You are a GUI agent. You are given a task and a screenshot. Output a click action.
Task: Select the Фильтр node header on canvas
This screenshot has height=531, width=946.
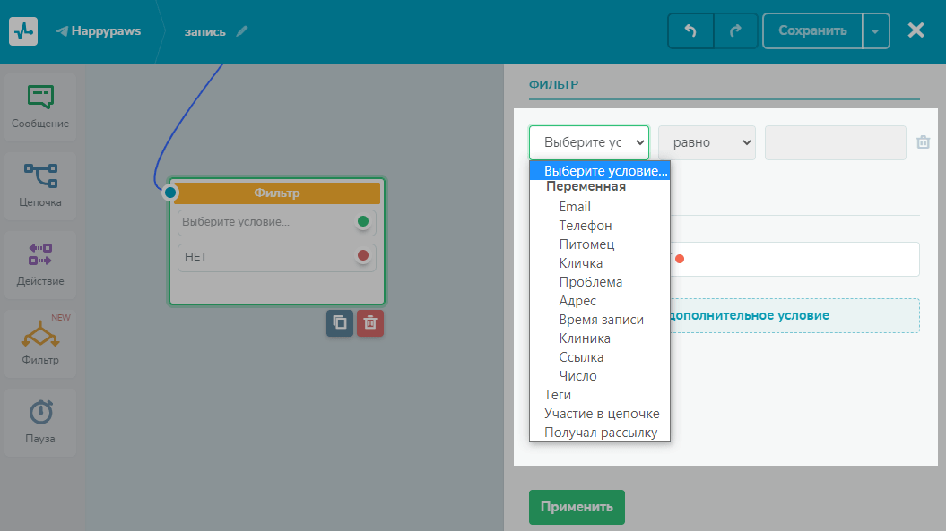(x=277, y=193)
